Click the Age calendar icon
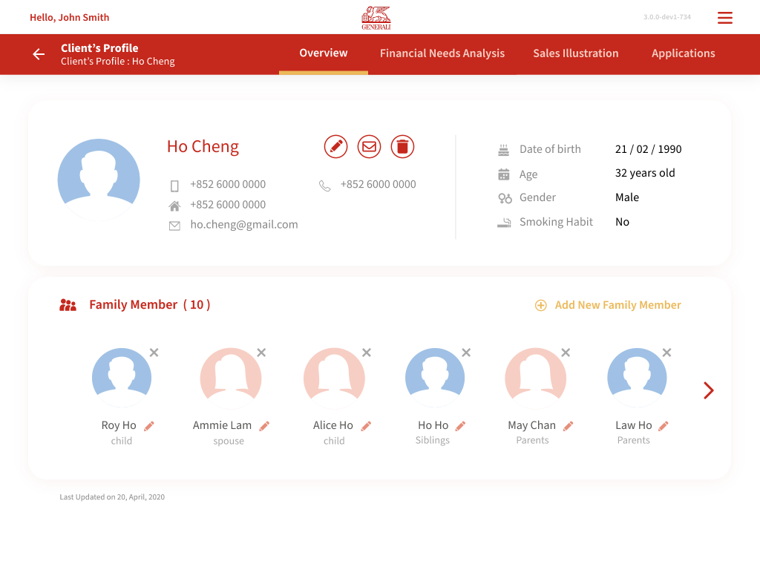The width and height of the screenshot is (760, 570). (x=504, y=174)
